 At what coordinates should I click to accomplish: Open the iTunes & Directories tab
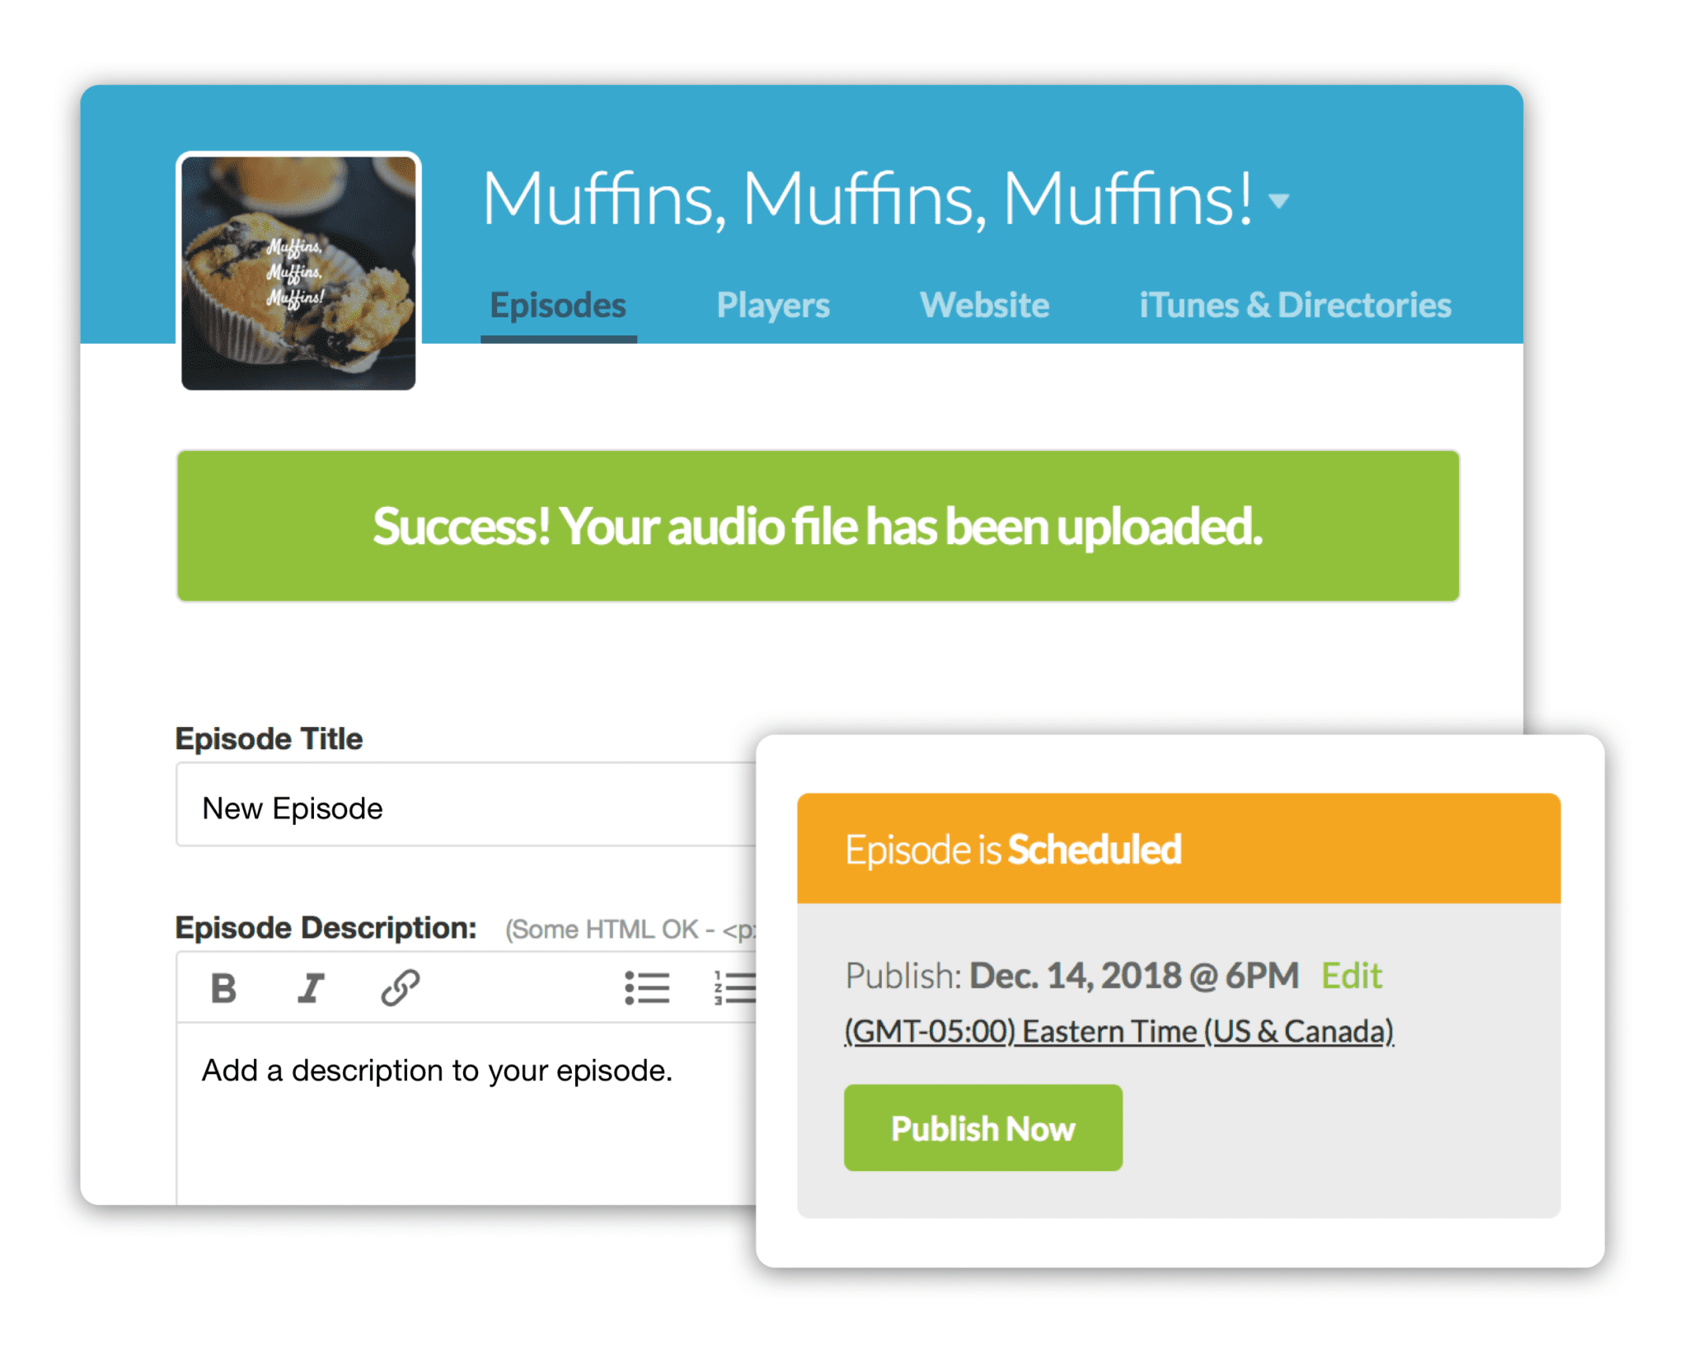coord(1295,304)
